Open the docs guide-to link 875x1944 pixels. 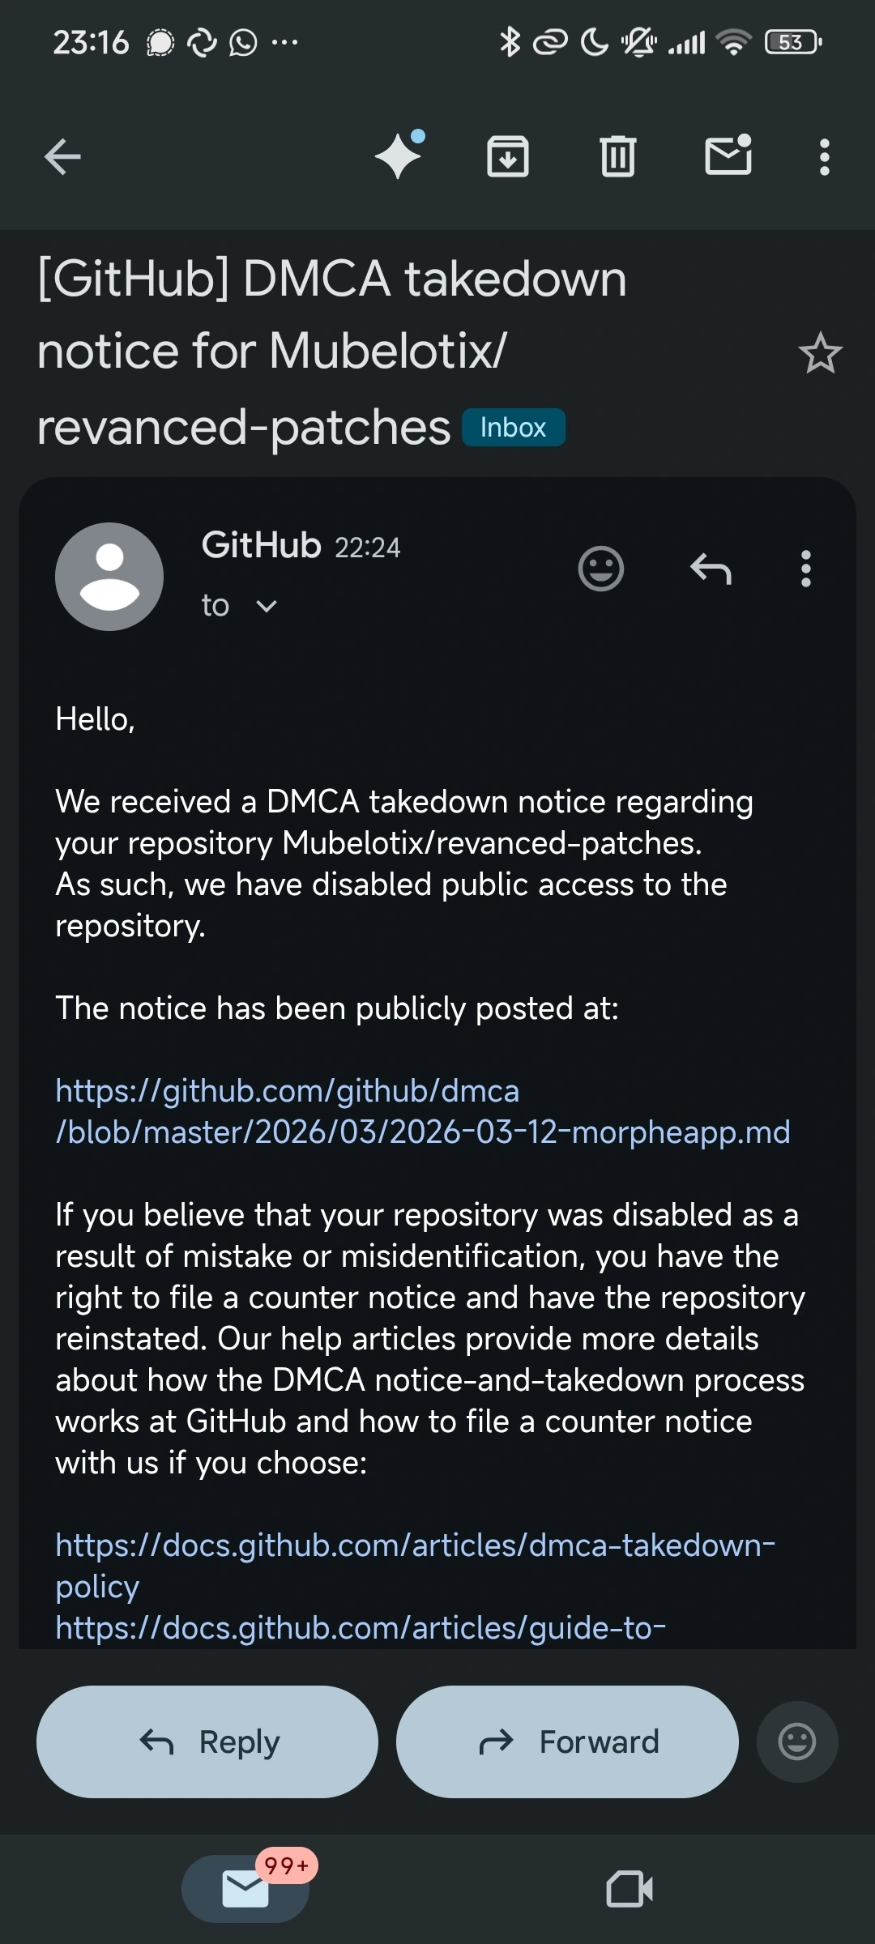[x=361, y=1627]
